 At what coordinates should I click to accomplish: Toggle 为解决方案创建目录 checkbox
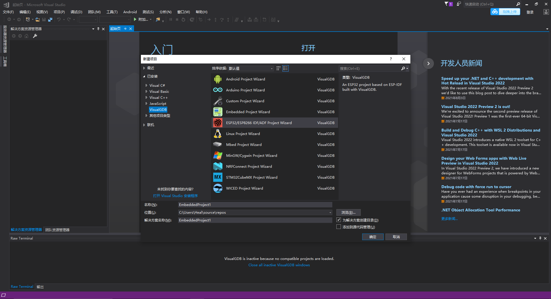(x=339, y=220)
